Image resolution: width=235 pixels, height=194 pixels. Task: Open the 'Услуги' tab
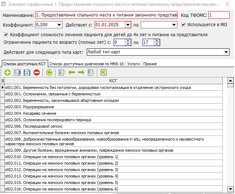coord(134,64)
